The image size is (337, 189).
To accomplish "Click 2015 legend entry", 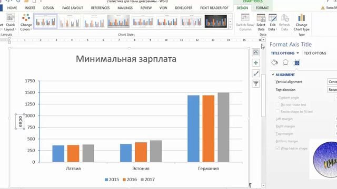I will [112, 180].
